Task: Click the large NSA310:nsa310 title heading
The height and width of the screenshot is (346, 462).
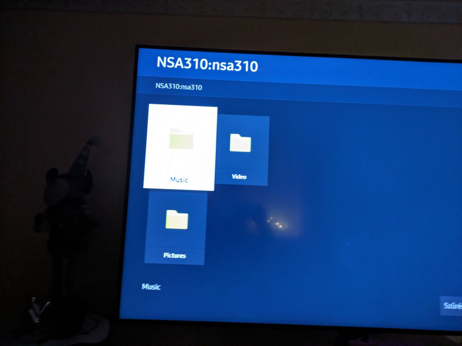Action: [x=207, y=64]
